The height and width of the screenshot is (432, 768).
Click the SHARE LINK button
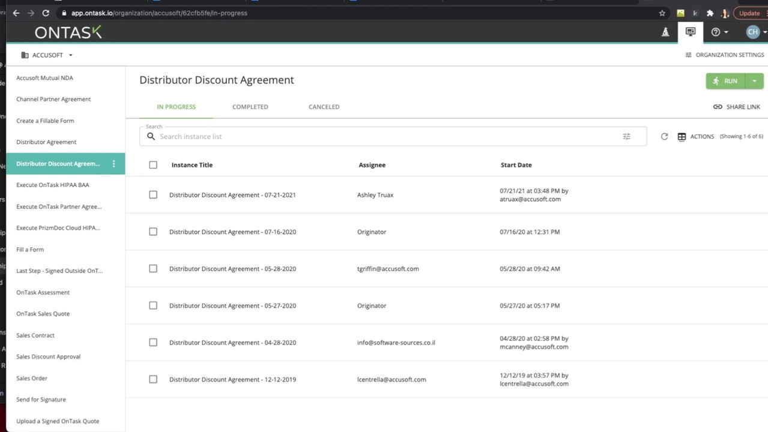coord(737,107)
